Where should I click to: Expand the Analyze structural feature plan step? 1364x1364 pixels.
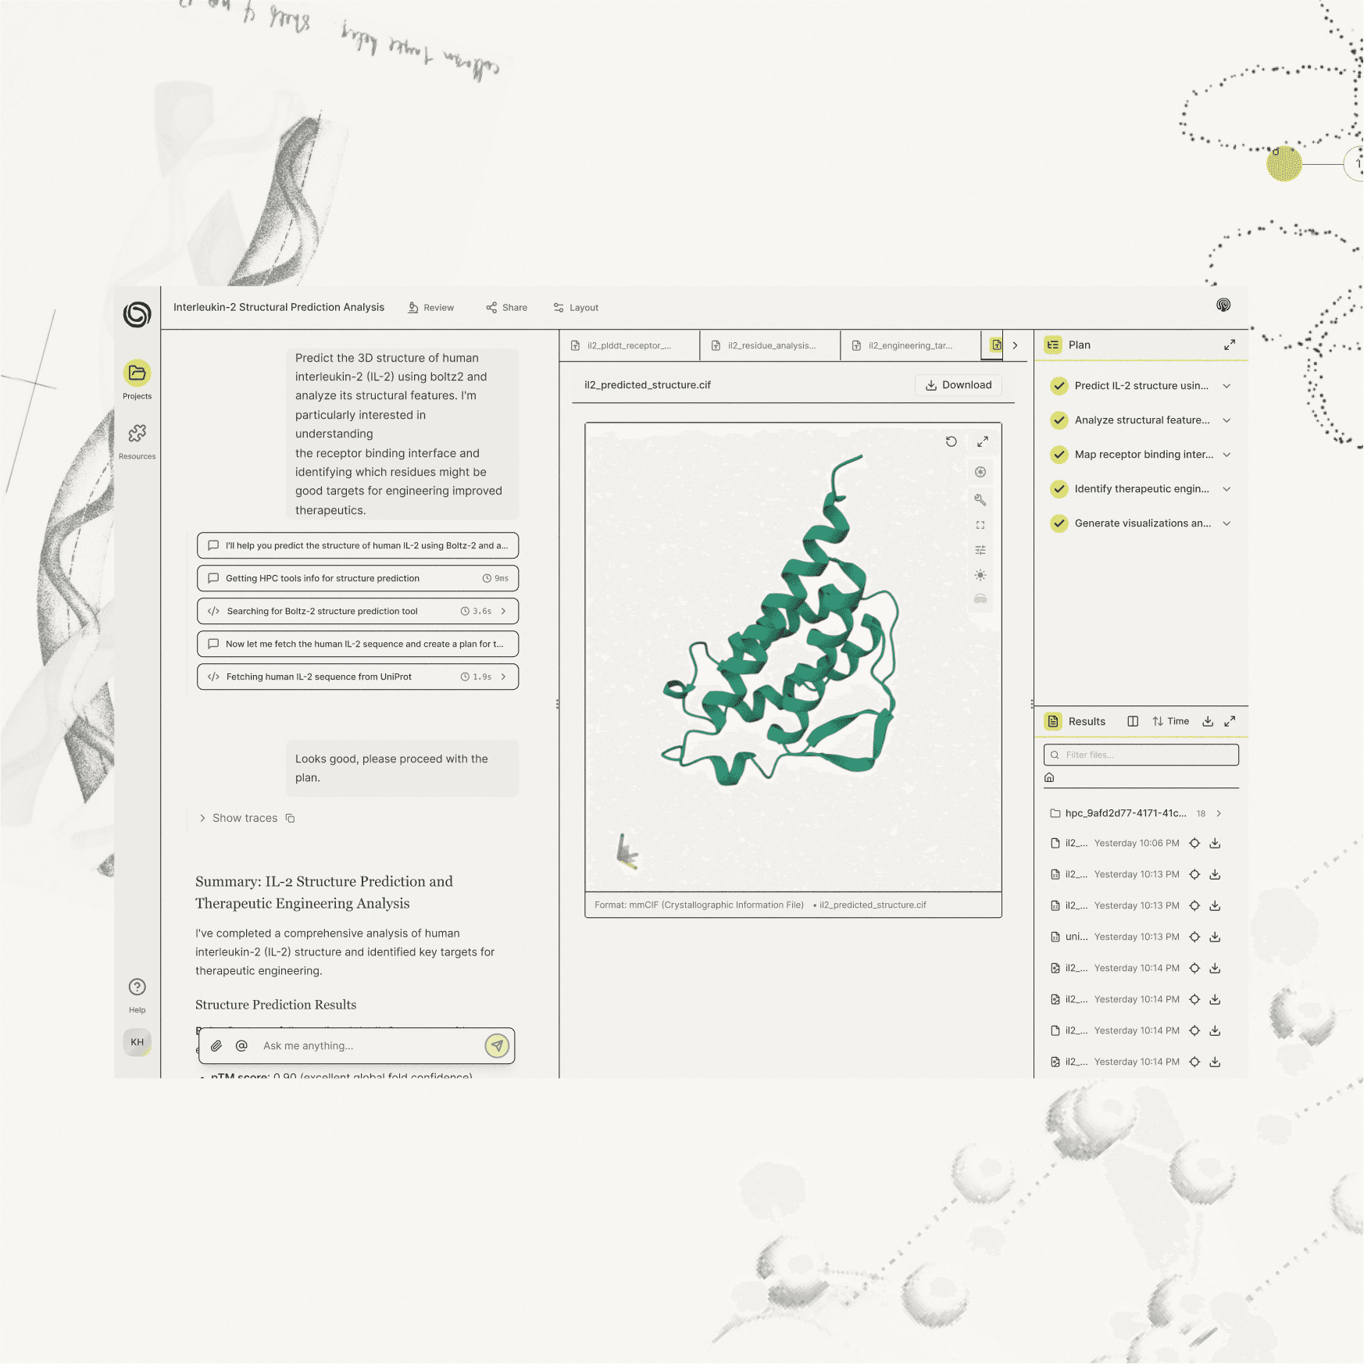[x=1227, y=420]
